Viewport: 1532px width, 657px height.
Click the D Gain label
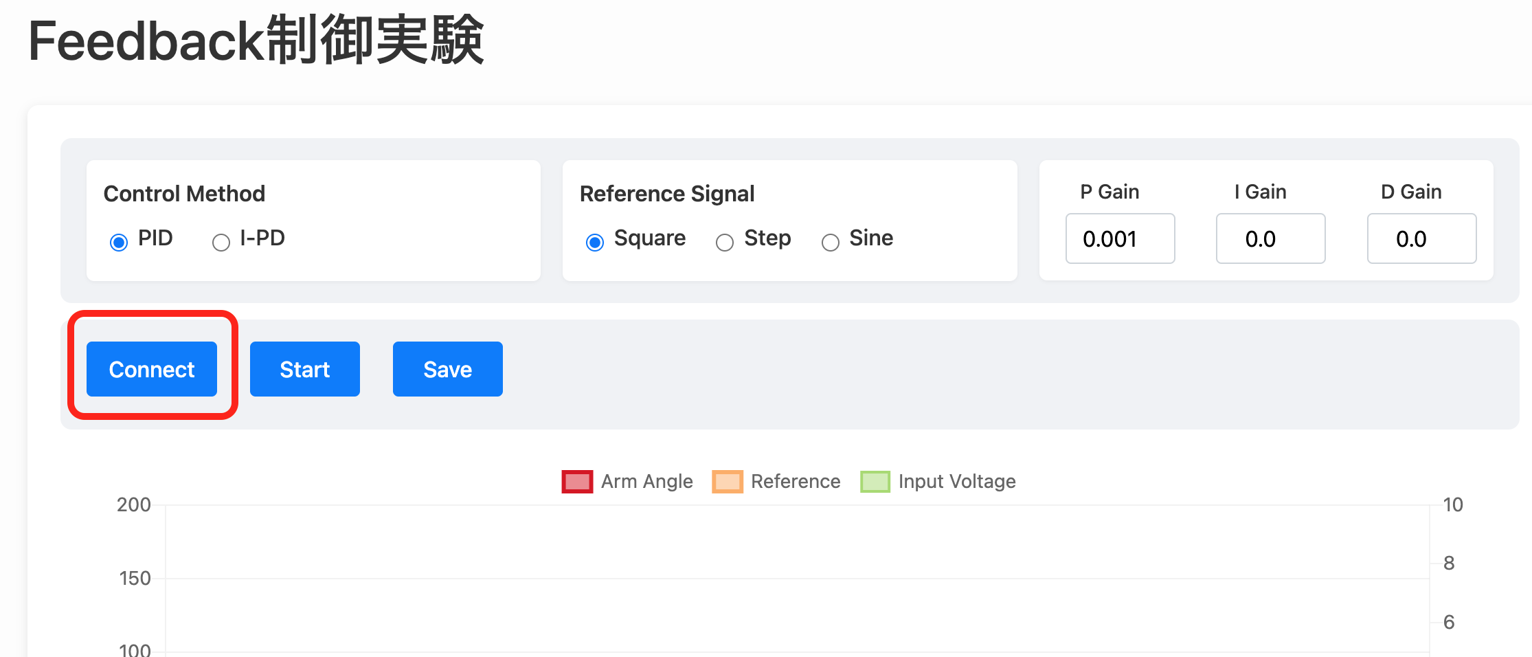[1411, 192]
